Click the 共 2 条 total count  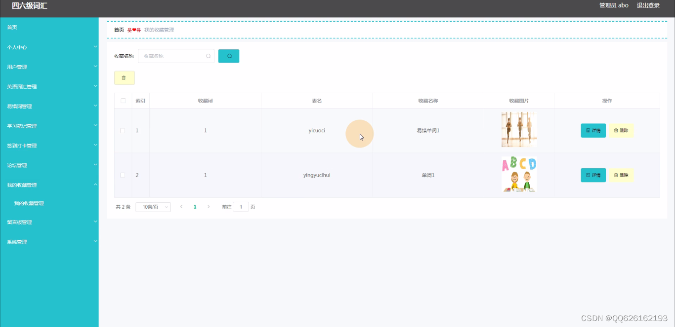123,207
